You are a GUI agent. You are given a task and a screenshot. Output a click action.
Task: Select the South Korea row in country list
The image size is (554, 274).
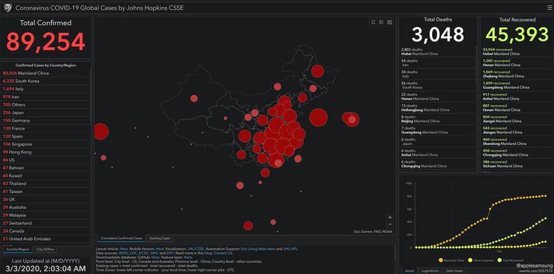click(45, 81)
